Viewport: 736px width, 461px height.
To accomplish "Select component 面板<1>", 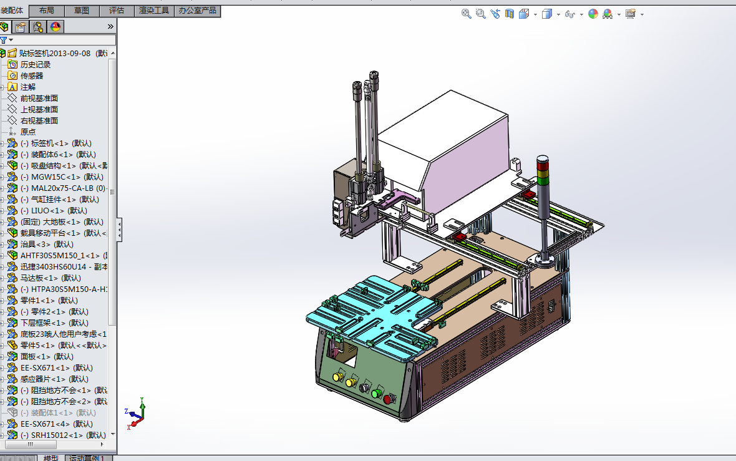I will 47,357.
